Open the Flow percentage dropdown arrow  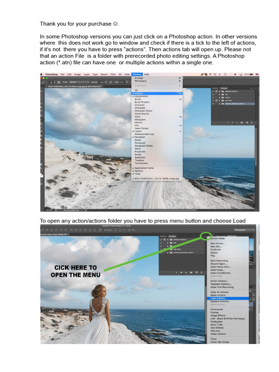tap(127, 82)
